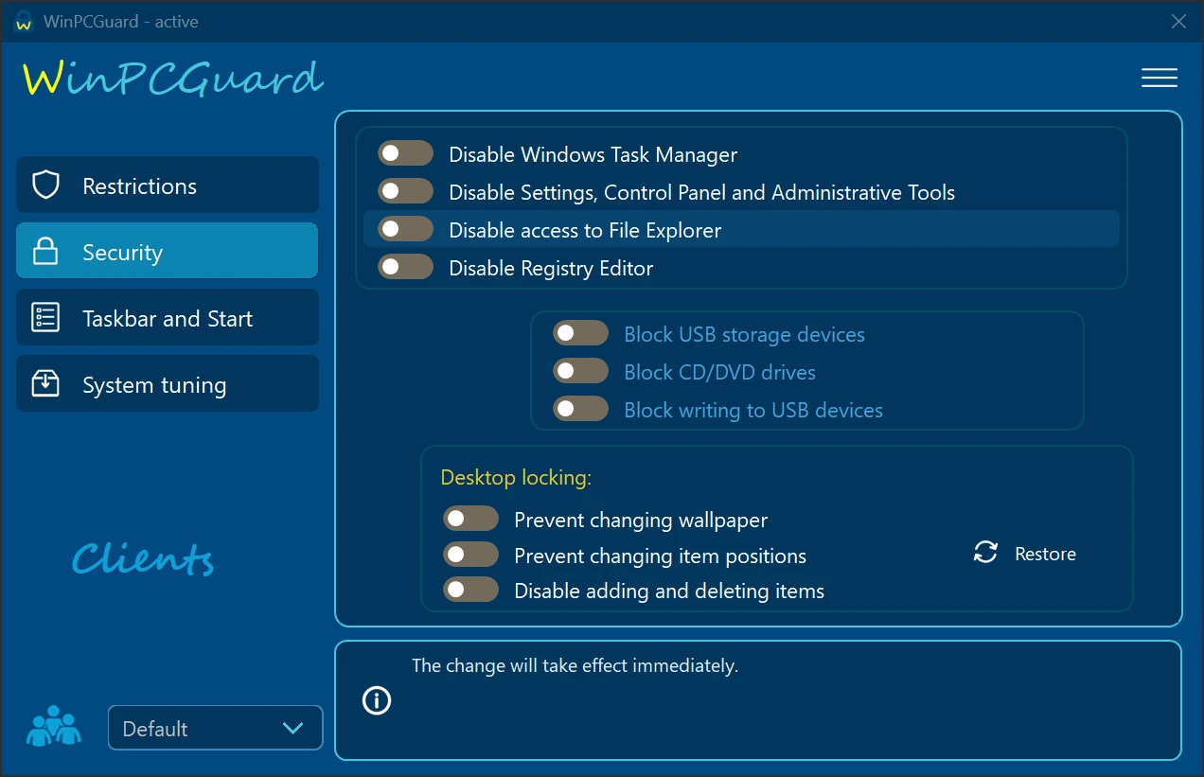Click the Clients handwritten link

pos(143,558)
